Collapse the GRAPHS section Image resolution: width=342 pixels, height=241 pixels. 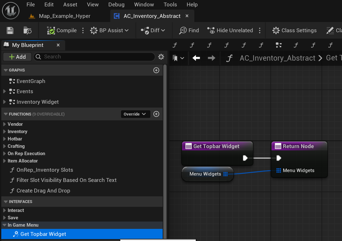(x=6, y=70)
